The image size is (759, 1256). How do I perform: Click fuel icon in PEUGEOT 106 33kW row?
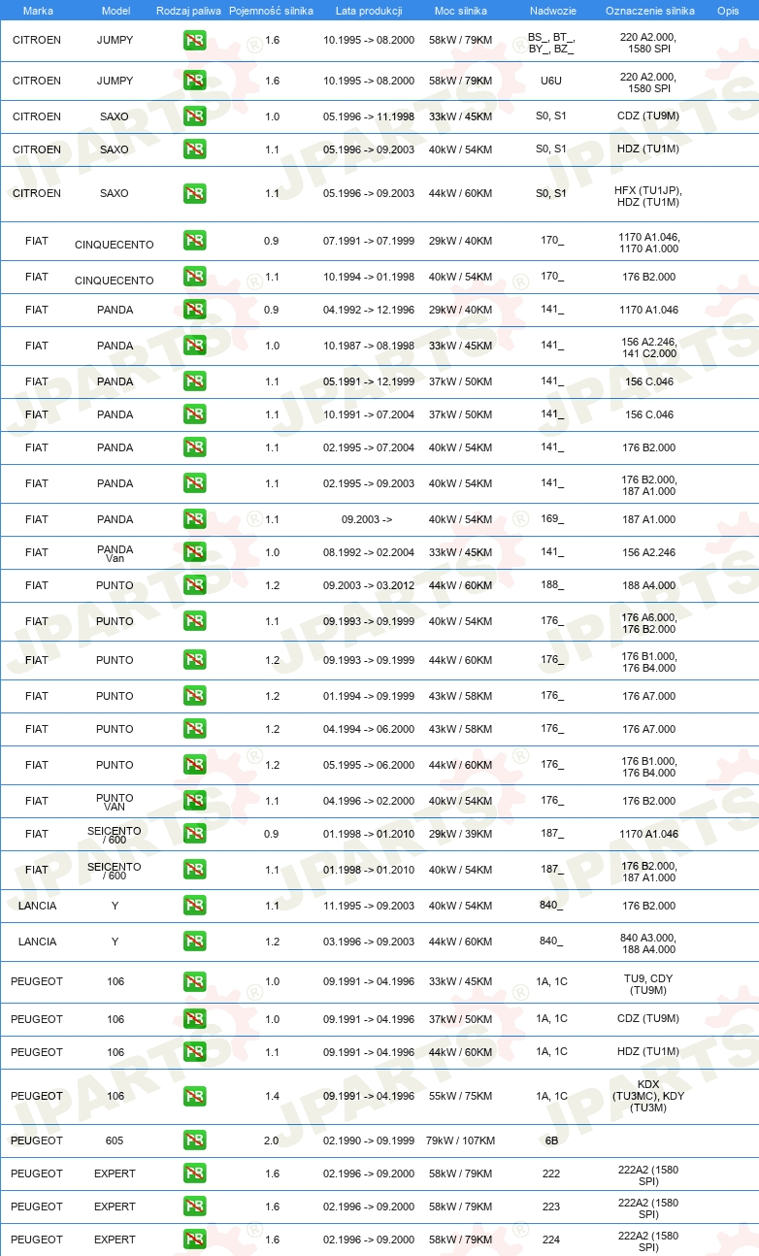pos(194,981)
